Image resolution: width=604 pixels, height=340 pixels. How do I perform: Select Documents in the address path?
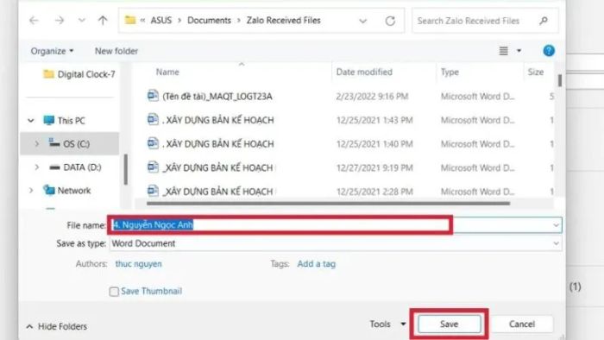coord(209,21)
